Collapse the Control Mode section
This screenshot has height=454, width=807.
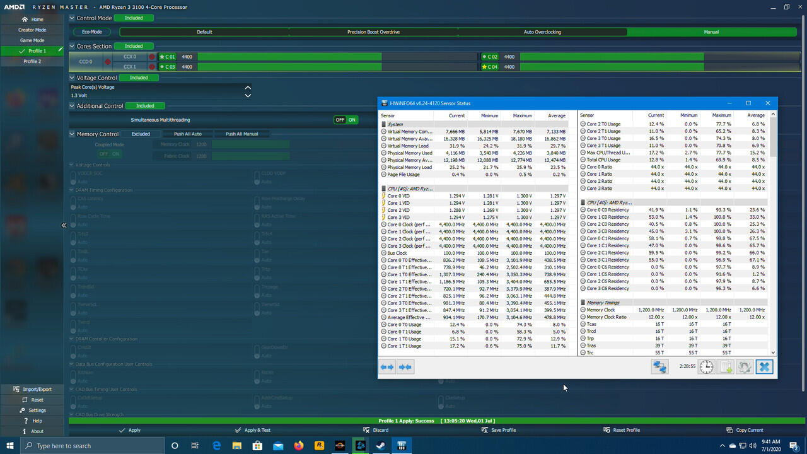coord(72,18)
